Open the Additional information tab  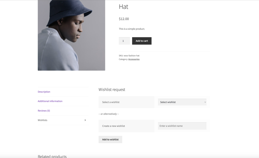(50, 101)
